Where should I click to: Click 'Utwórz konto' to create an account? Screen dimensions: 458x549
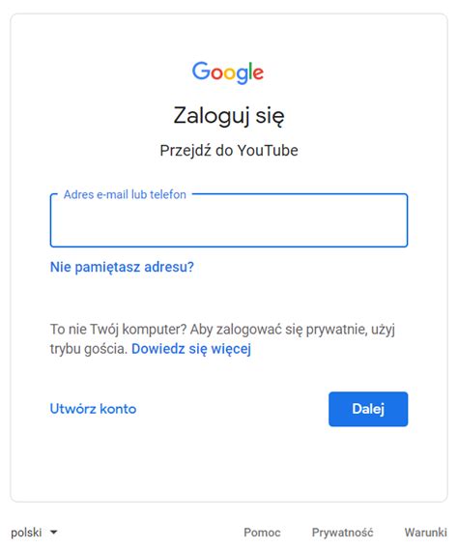pyautogui.click(x=93, y=409)
